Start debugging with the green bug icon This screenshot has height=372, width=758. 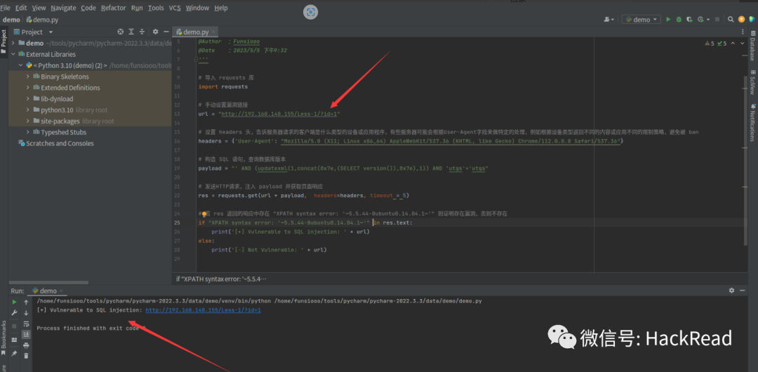coord(679,20)
